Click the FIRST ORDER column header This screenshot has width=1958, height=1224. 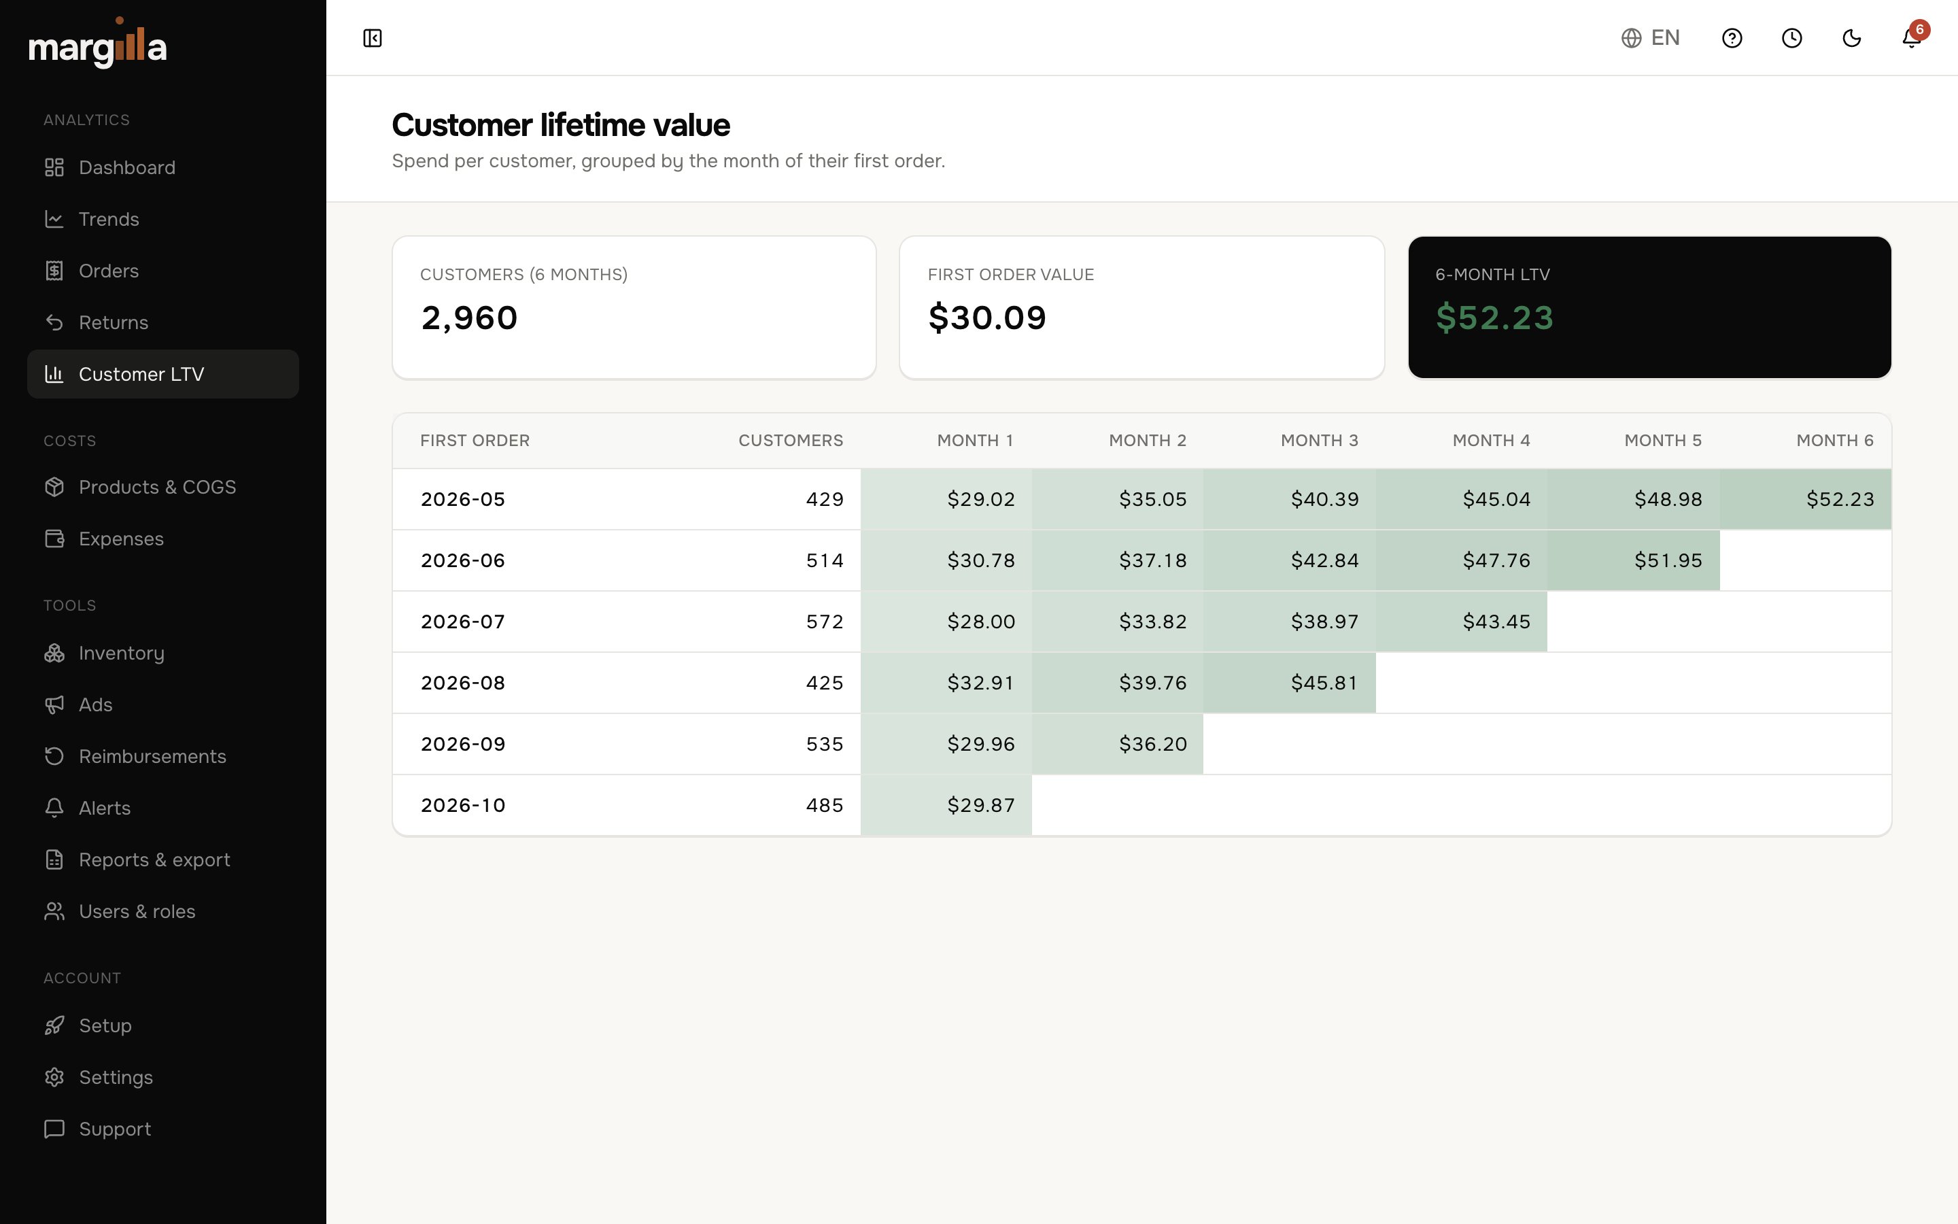tap(475, 441)
